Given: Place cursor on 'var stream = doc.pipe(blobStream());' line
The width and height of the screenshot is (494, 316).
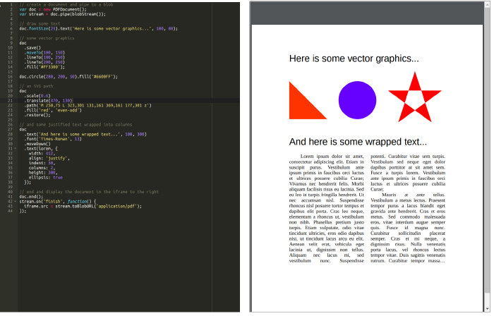Looking at the screenshot, I should pyautogui.click(x=62, y=14).
